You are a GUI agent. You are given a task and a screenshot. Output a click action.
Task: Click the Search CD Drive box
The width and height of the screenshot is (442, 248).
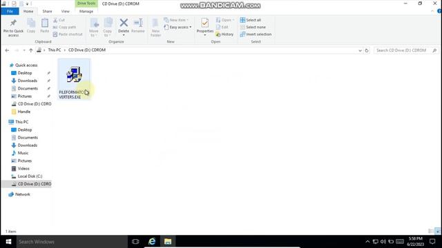click(x=406, y=50)
